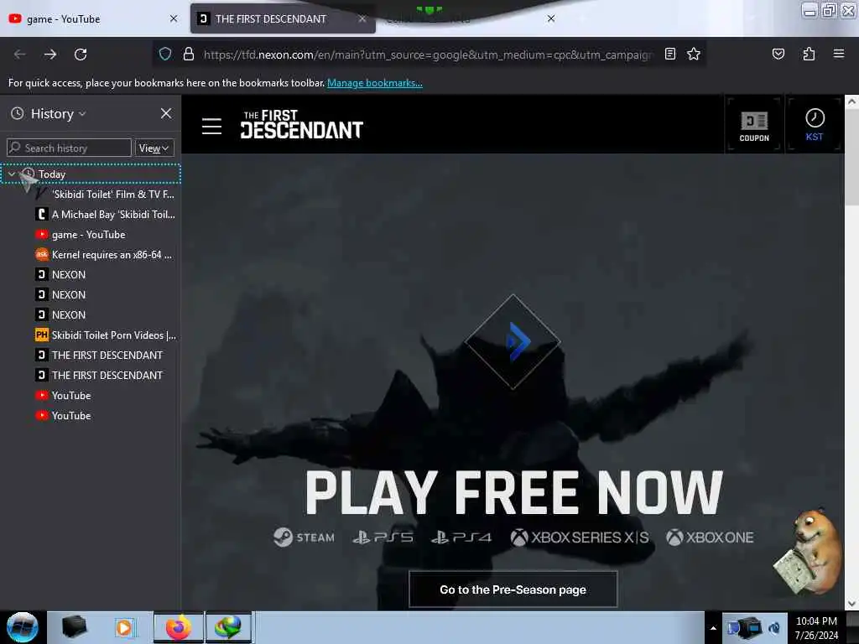Close the game - YouTube tab

point(174,18)
